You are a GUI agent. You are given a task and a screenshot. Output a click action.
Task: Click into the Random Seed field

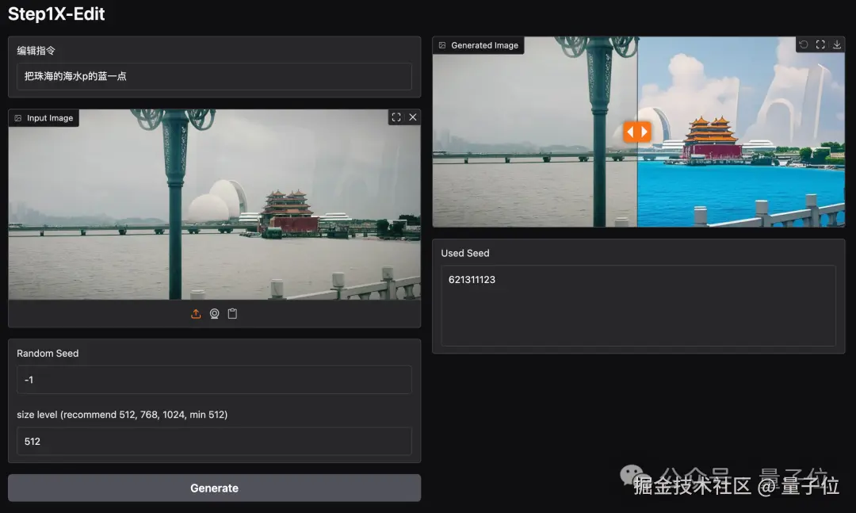(x=215, y=380)
